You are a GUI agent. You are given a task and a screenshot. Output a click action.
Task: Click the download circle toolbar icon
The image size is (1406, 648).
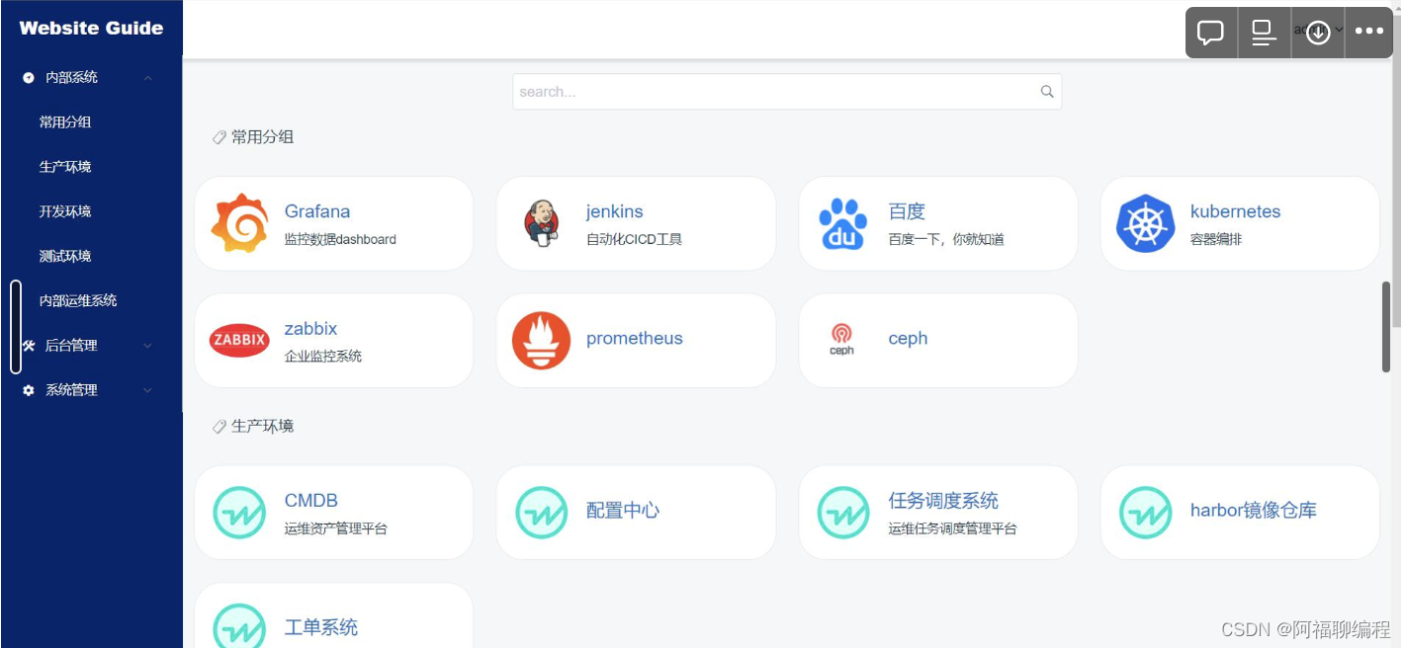(x=1317, y=33)
